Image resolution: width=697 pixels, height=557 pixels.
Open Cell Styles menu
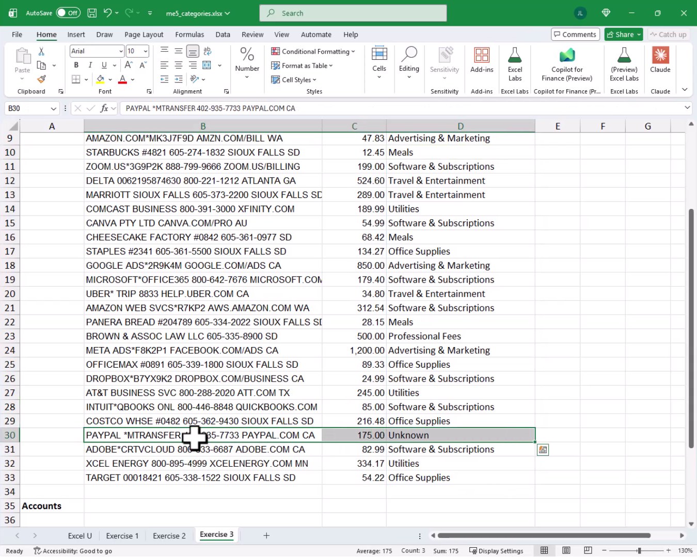point(294,79)
